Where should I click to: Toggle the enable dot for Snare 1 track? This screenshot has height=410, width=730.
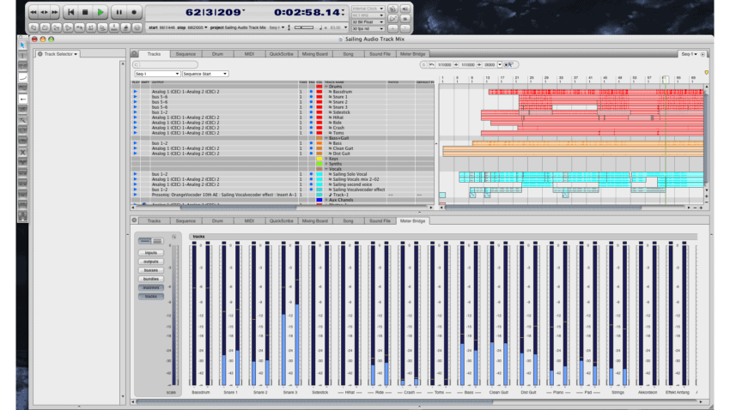tap(311, 96)
